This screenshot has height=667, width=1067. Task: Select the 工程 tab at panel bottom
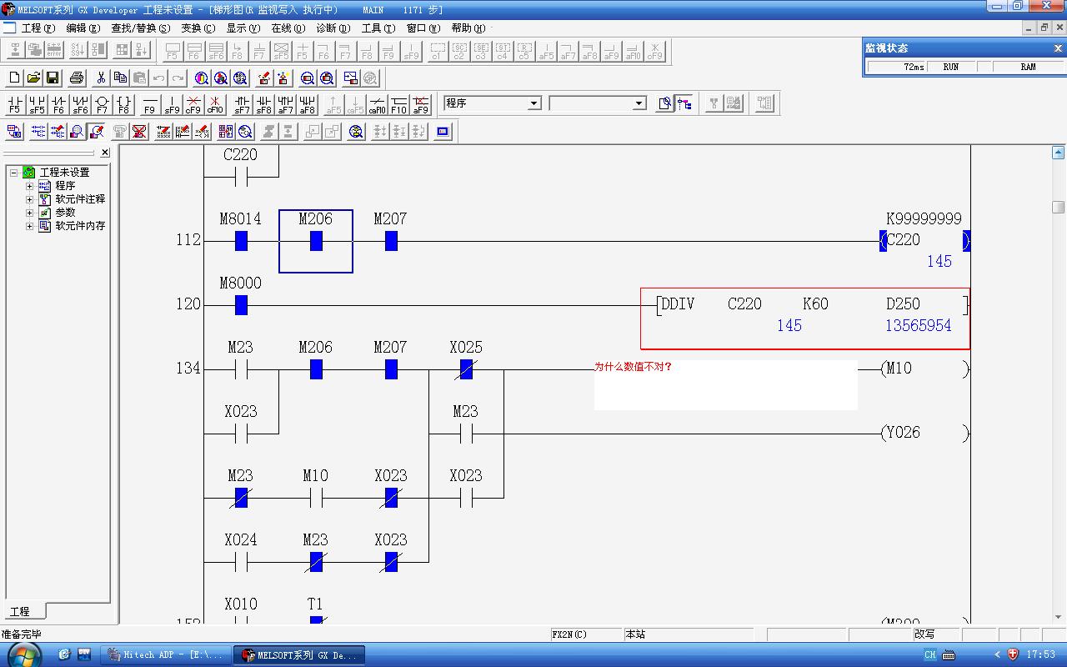tap(20, 611)
